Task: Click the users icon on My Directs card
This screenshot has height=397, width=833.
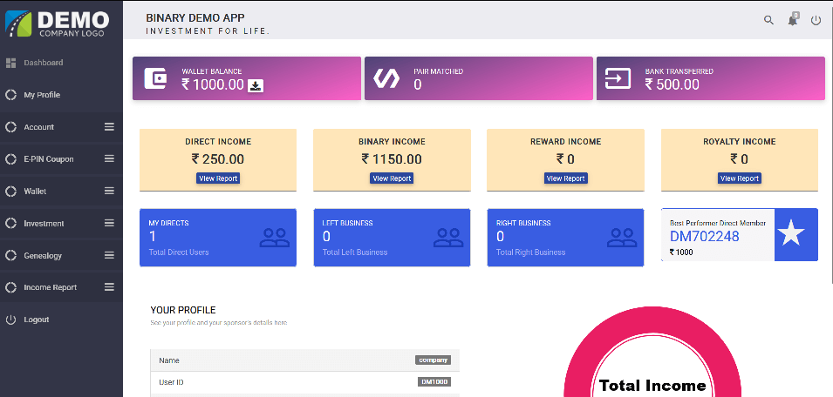Action: pos(274,238)
